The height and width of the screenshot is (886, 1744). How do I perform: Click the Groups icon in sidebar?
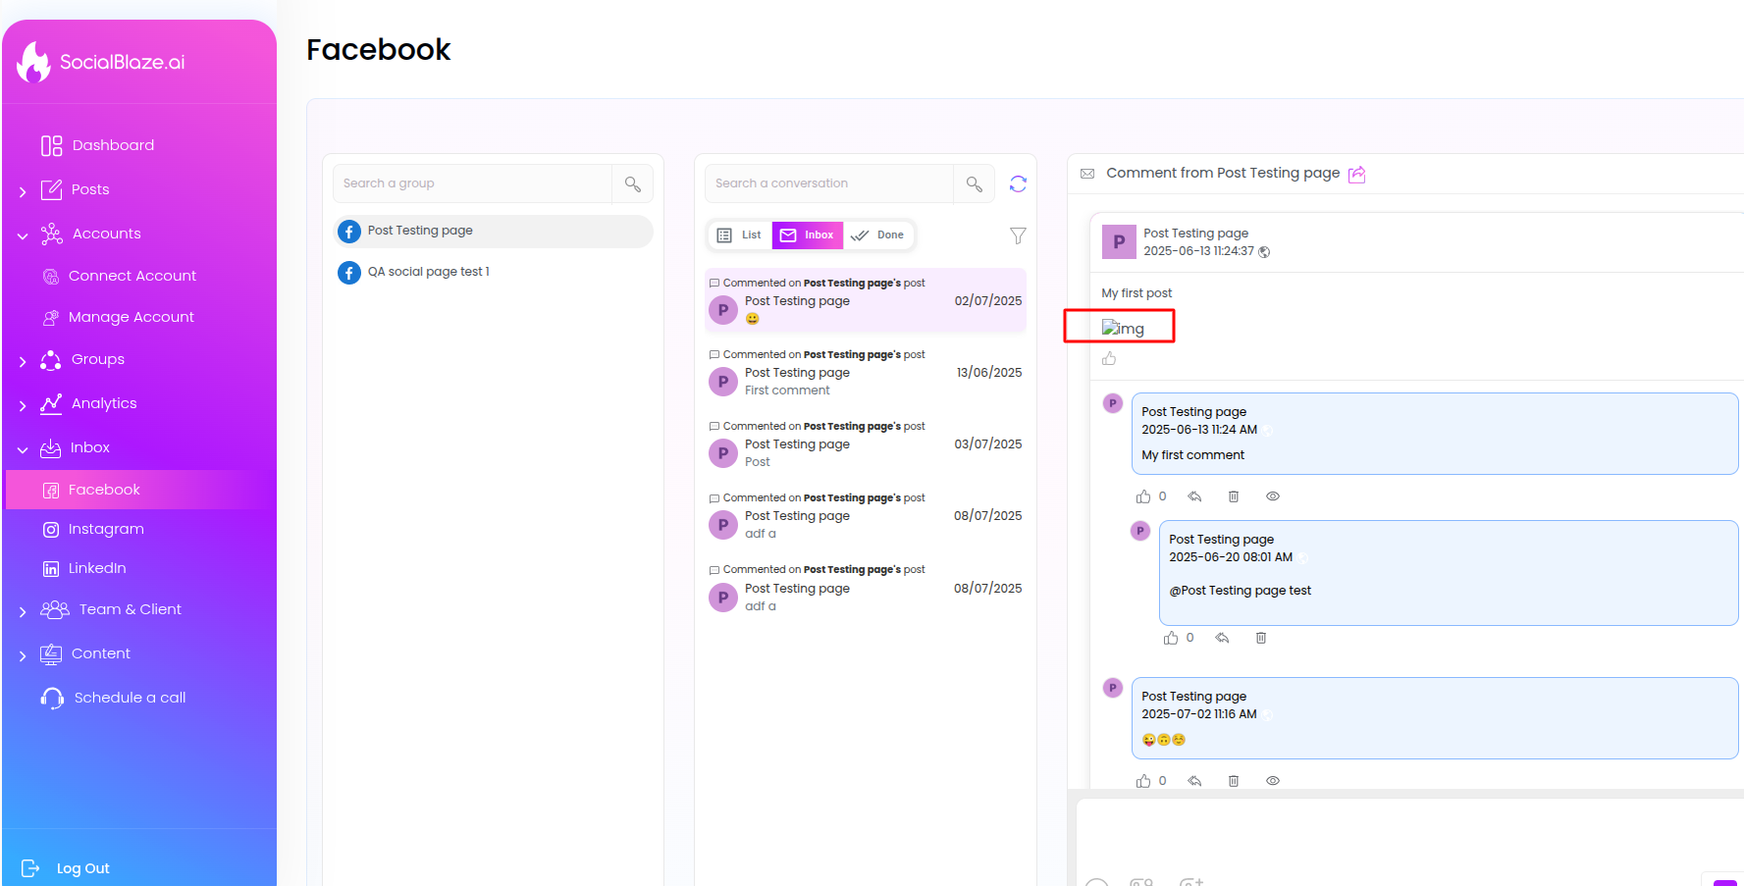(51, 360)
